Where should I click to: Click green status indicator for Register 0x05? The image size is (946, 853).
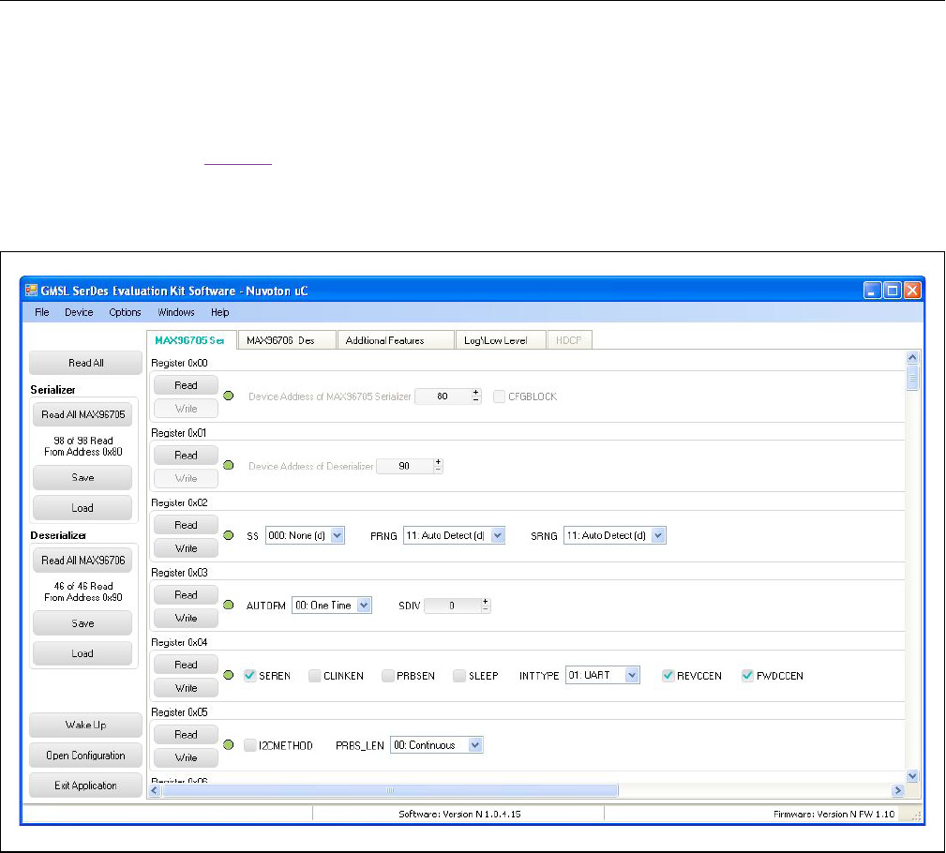pyautogui.click(x=230, y=746)
